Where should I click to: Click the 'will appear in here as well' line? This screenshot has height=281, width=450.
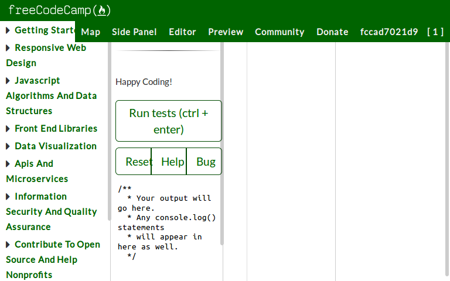coord(160,242)
